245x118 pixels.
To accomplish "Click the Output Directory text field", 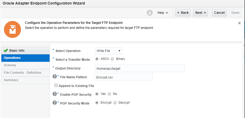I will coord(139,68).
